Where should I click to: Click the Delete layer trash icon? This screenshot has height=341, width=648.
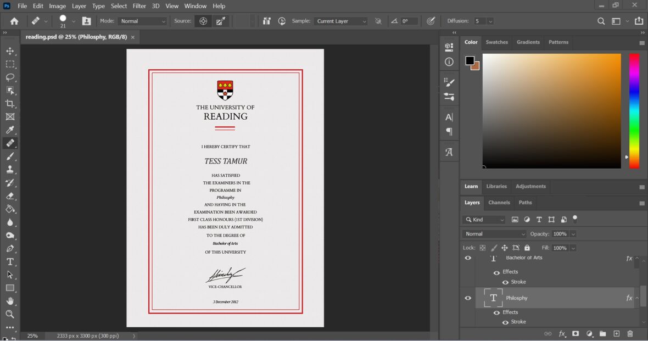(630, 333)
